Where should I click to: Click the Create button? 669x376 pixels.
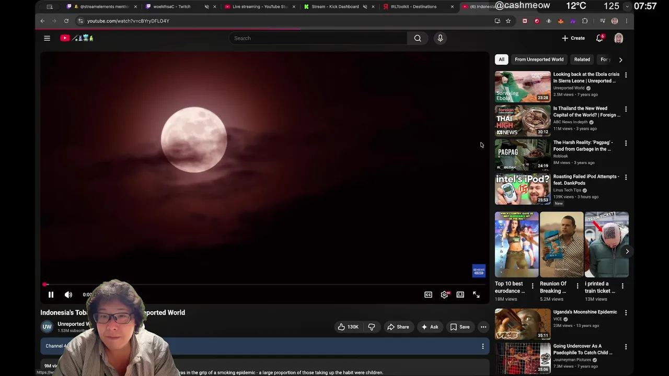tap(573, 38)
